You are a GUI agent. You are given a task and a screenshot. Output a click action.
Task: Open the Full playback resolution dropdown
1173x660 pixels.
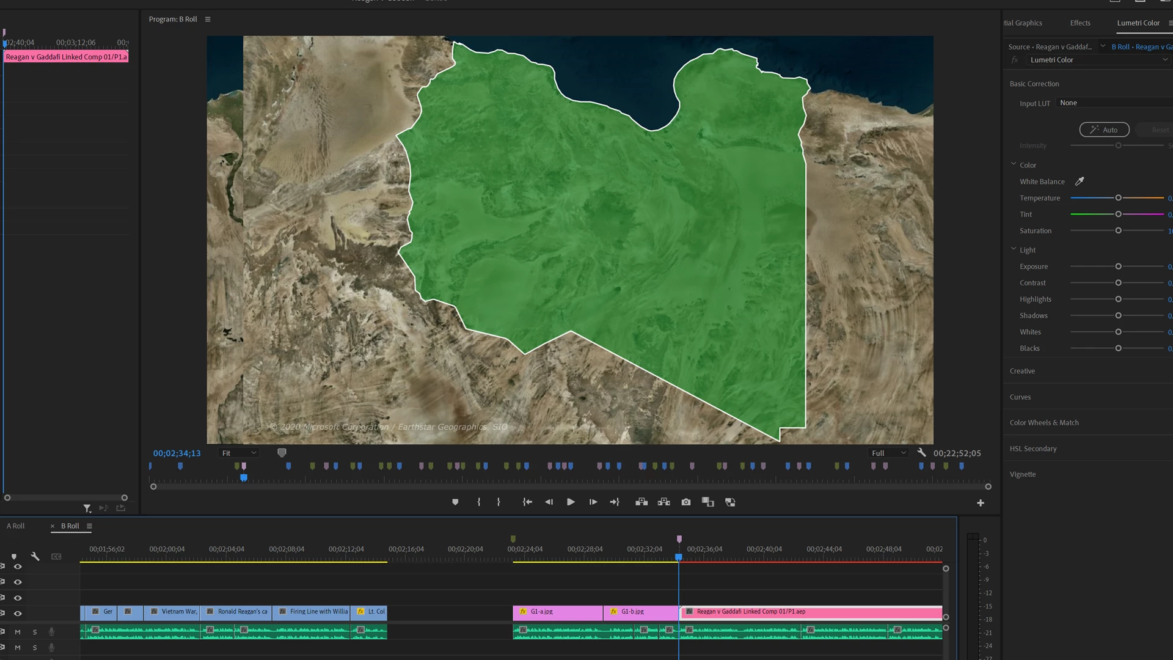point(888,453)
